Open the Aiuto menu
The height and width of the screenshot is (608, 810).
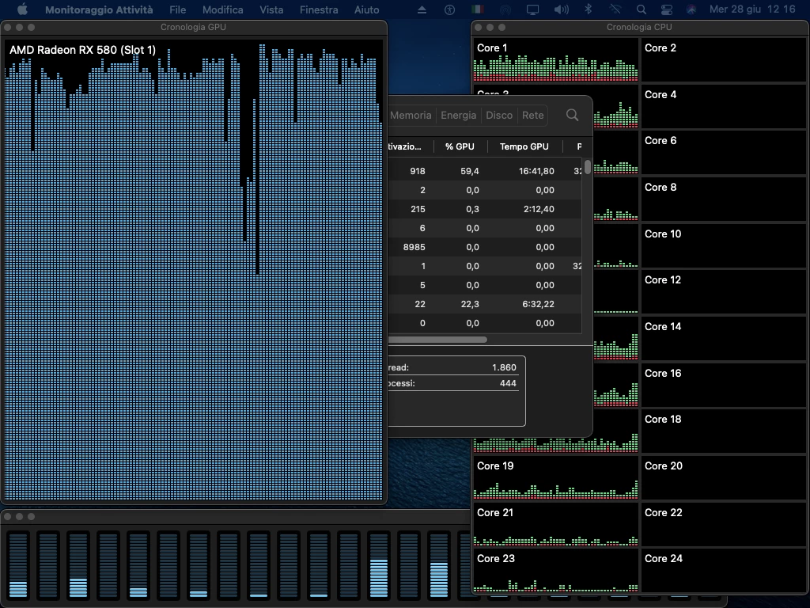pos(366,9)
